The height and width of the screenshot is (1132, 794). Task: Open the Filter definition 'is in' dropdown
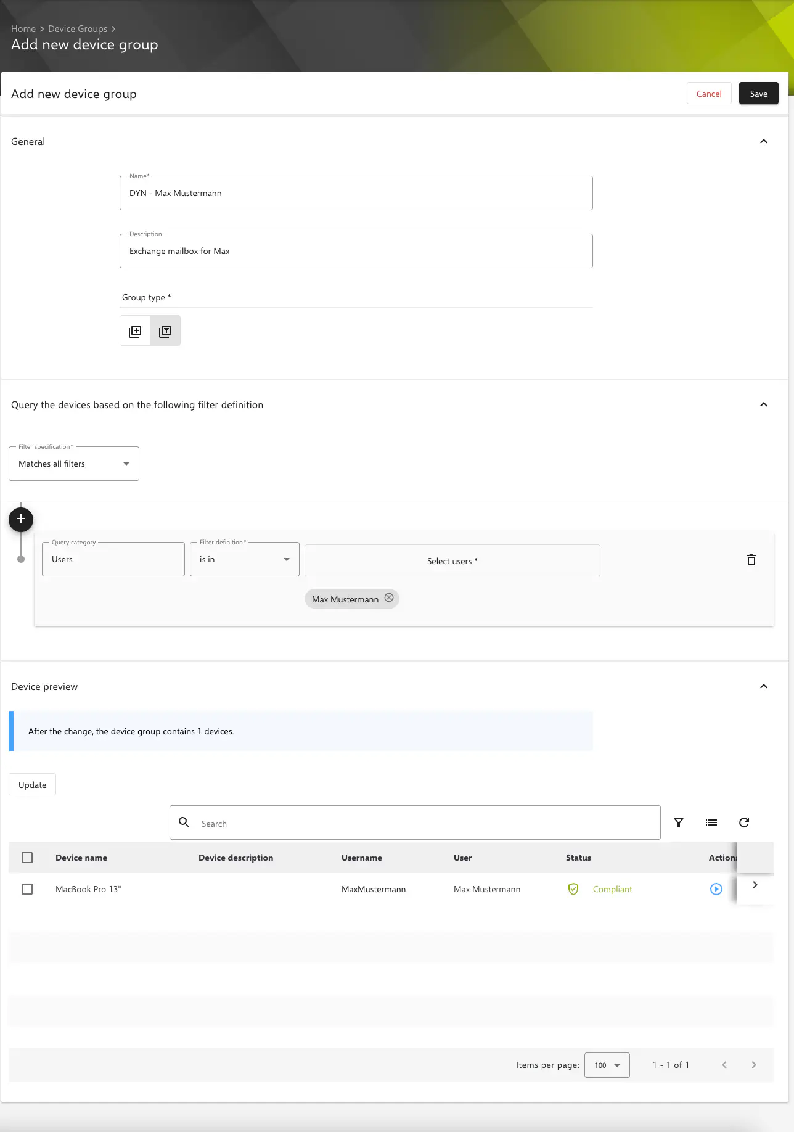(245, 559)
